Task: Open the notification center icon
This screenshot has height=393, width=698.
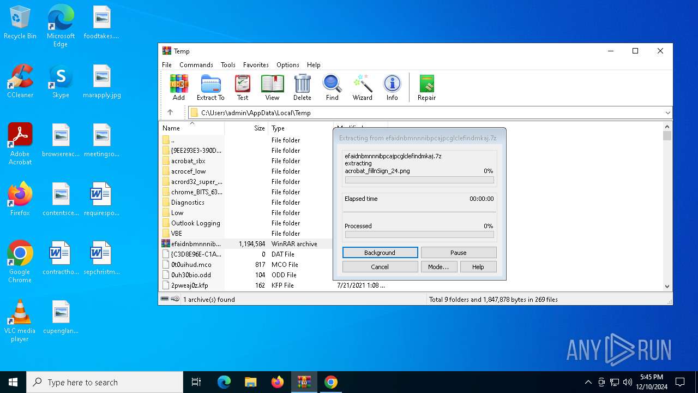Action: [x=680, y=382]
